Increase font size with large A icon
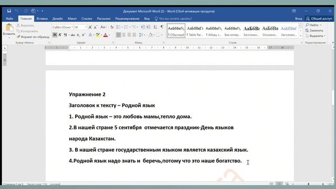The image size is (336, 189). click(x=90, y=27)
